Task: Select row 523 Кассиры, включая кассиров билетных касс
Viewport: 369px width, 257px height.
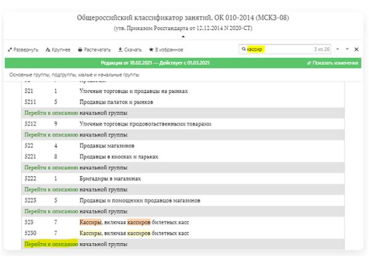Action: tap(143, 222)
